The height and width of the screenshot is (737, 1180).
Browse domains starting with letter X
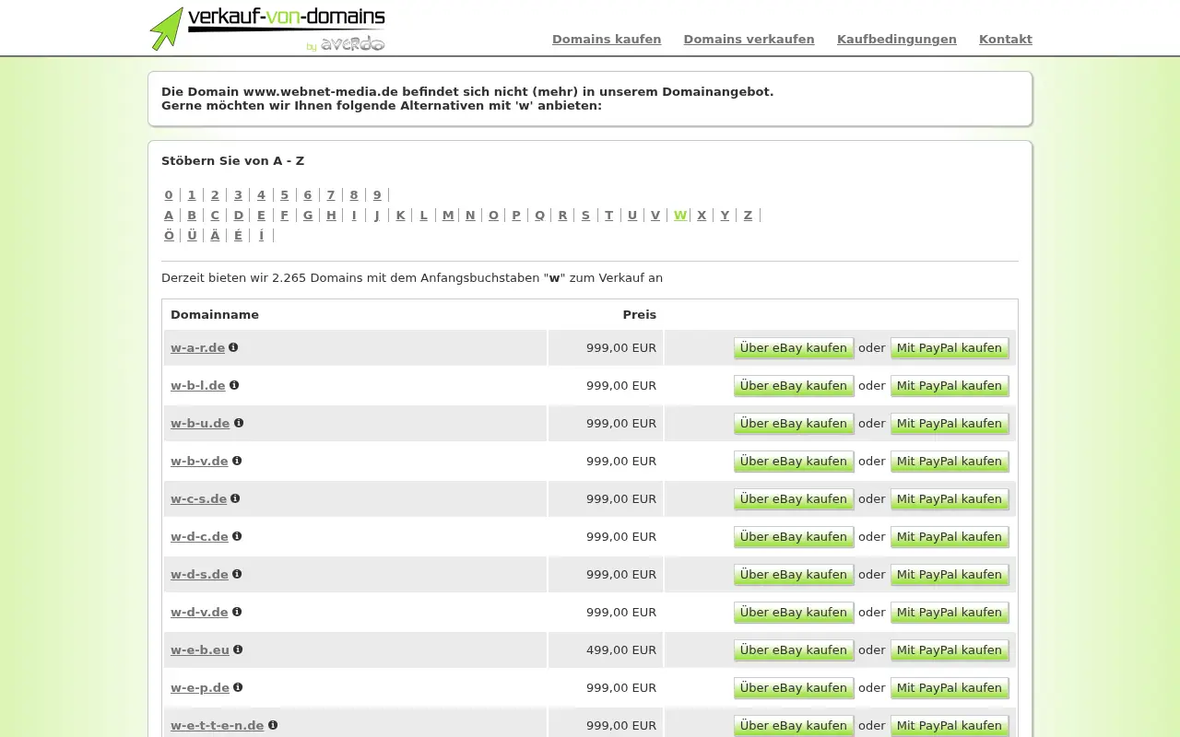pos(702,215)
